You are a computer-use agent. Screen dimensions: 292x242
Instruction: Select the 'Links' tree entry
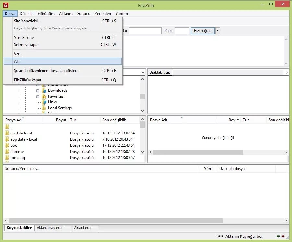tap(52, 102)
